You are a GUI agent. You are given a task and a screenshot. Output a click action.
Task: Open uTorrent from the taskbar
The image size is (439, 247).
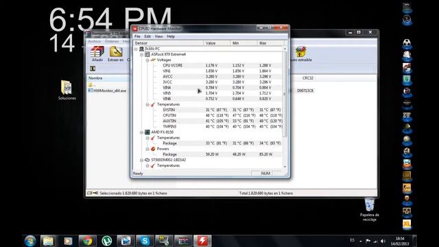point(107,241)
